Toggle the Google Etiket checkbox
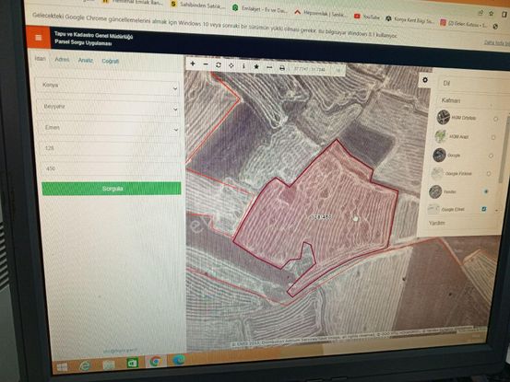Screen dimensions: 510x382 (483, 209)
